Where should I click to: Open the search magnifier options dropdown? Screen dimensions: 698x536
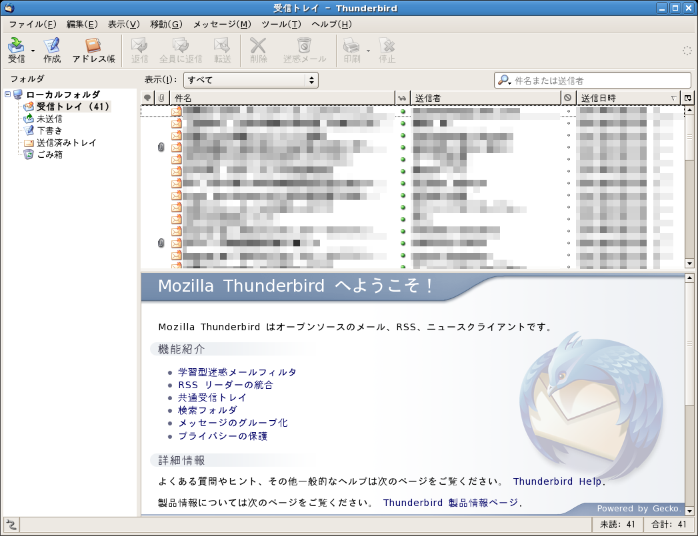click(x=505, y=81)
